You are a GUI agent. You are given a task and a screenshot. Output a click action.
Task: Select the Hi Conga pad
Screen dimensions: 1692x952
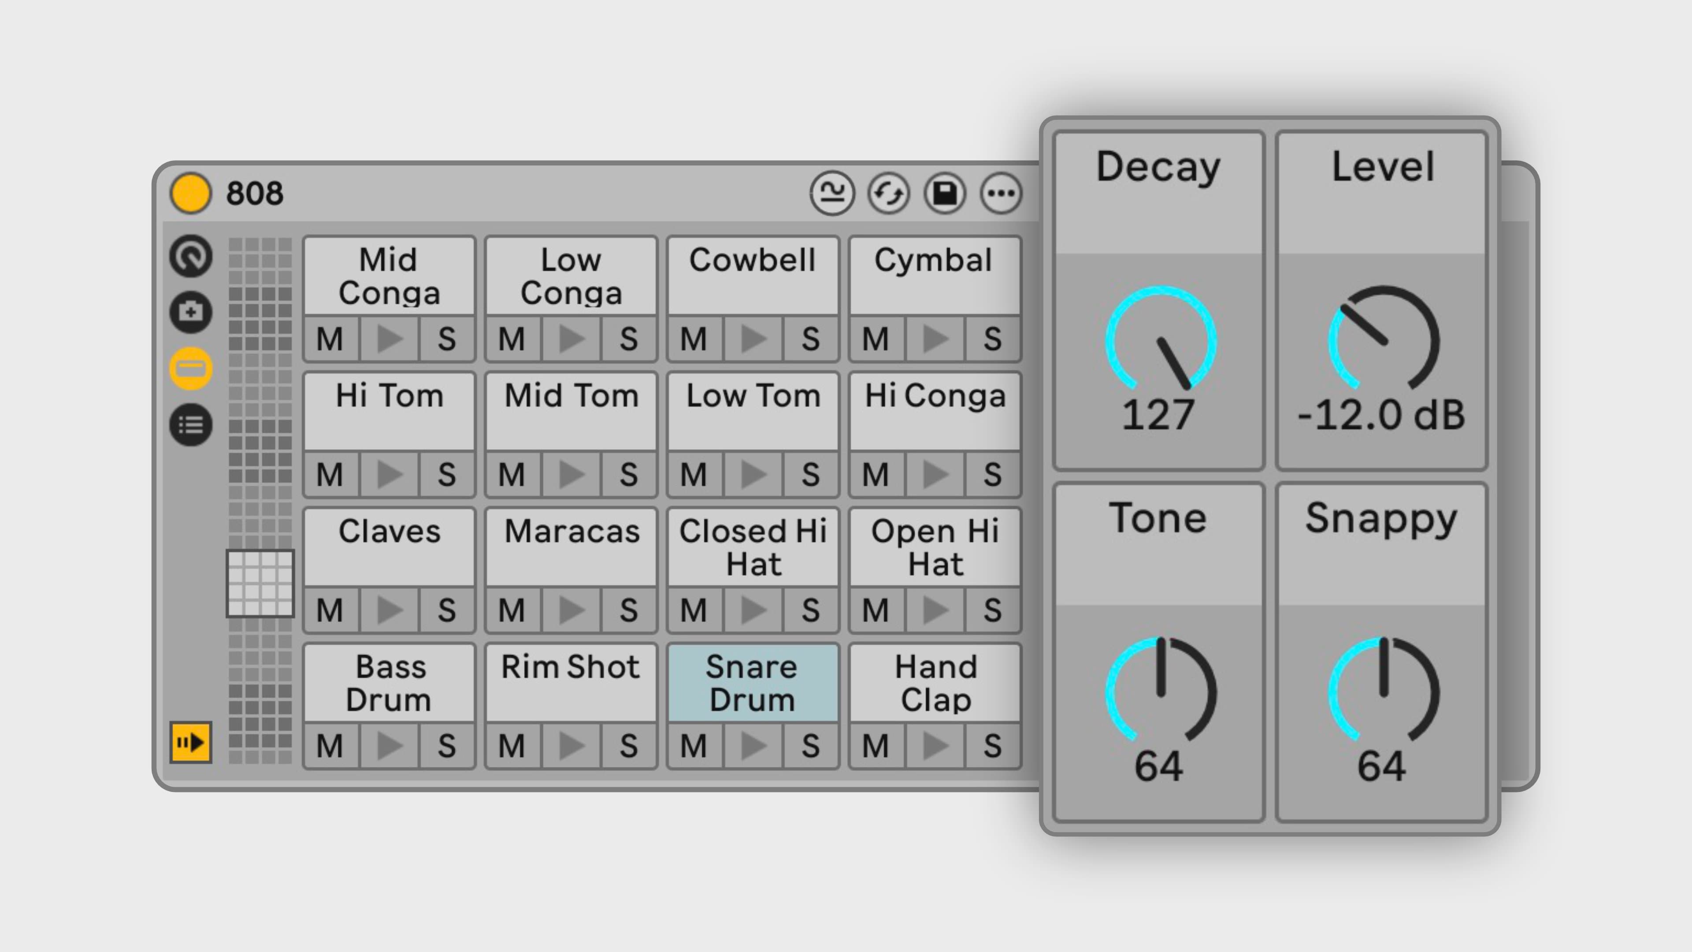pos(935,412)
